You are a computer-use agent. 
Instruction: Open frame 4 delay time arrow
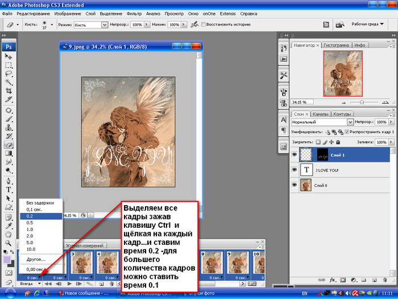118,277
